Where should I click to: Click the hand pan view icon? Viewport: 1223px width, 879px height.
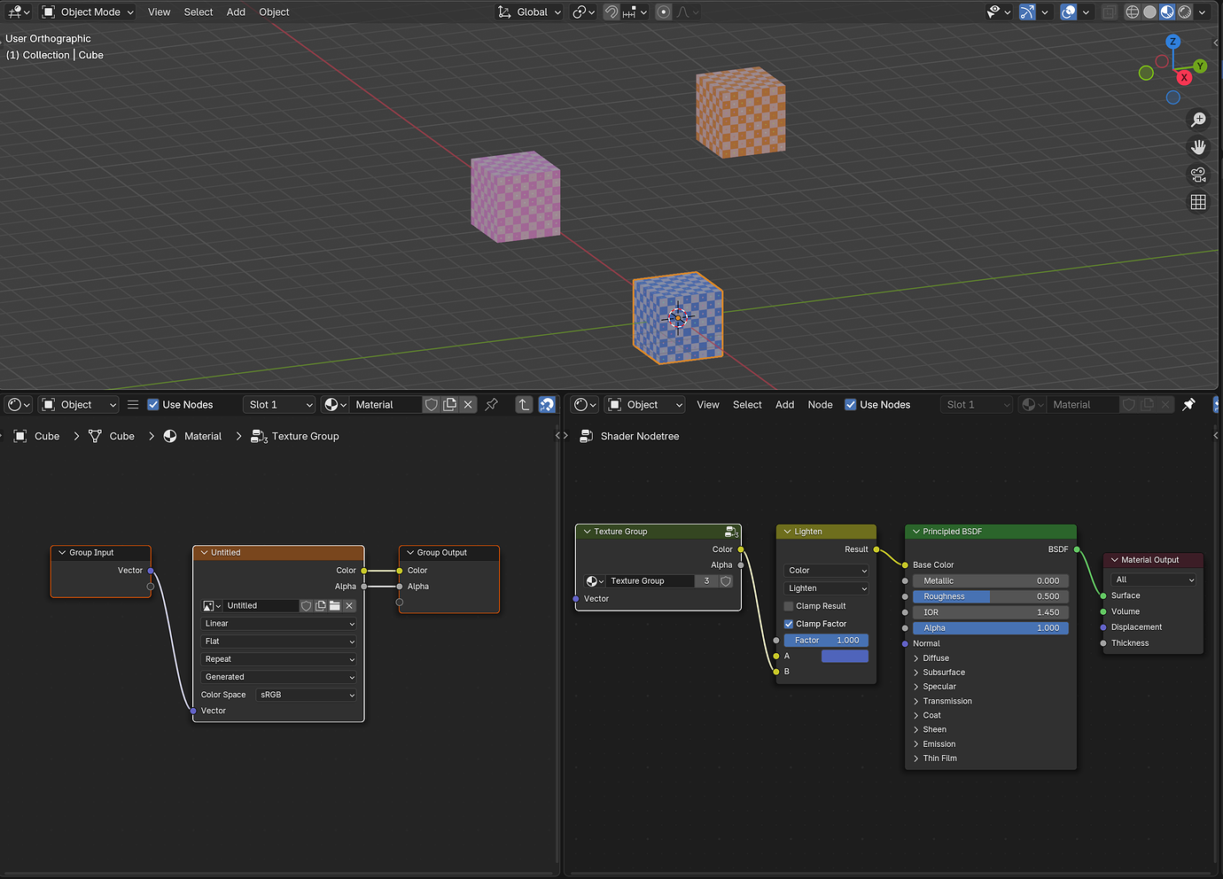(x=1198, y=146)
